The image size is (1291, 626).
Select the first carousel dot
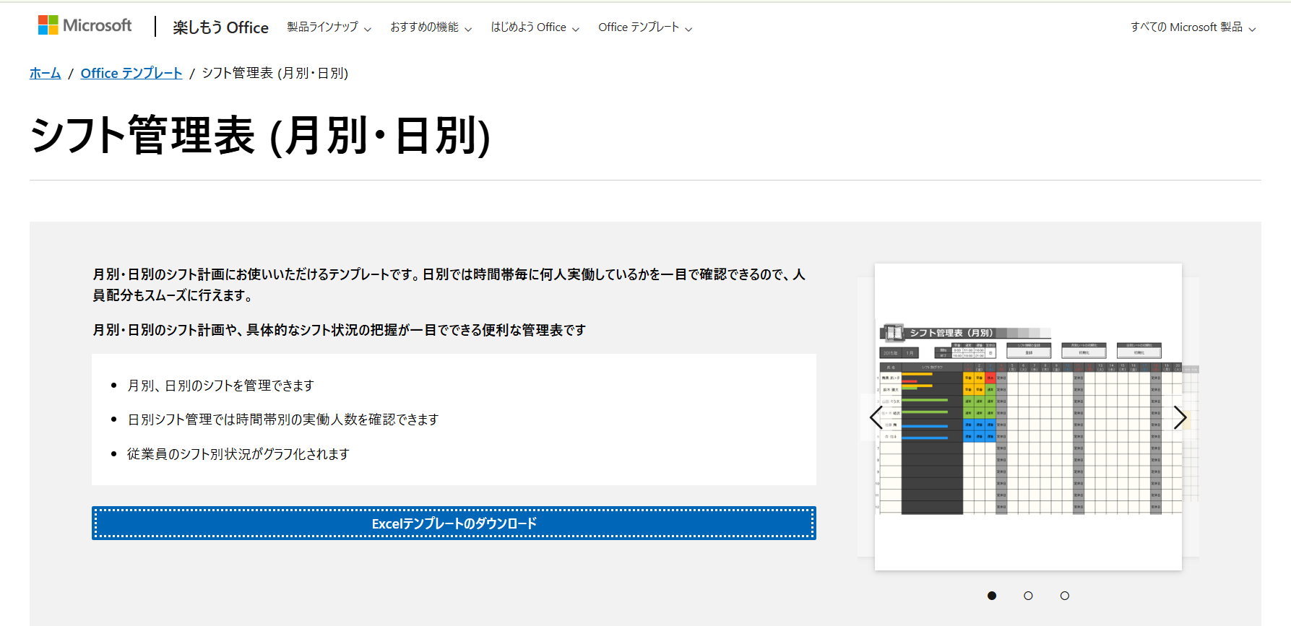pyautogui.click(x=992, y=596)
